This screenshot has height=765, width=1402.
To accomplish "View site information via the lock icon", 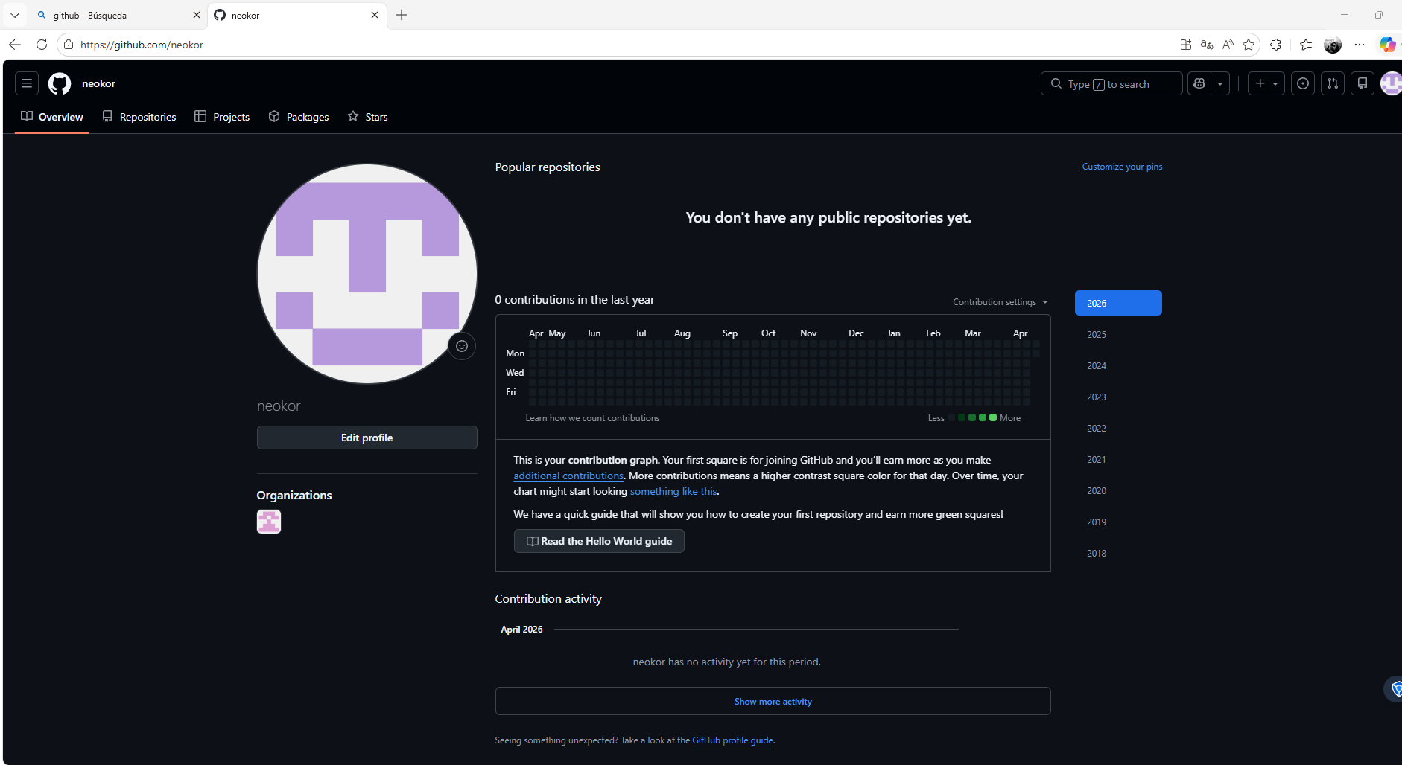I will click(69, 45).
